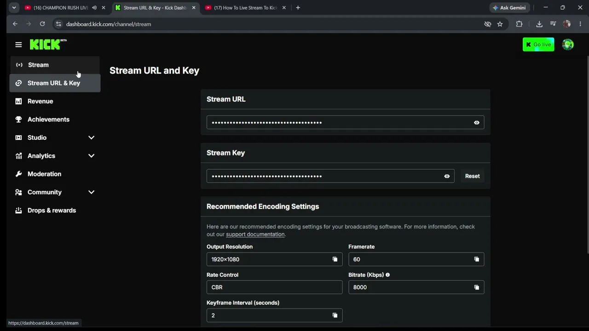The width and height of the screenshot is (589, 331).
Task: Click the Bitrate info icon
Action: 387,275
